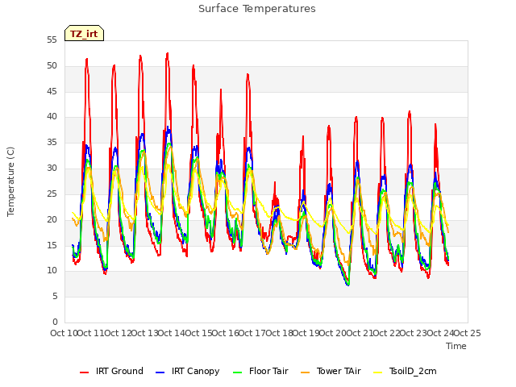Click the 30 y-axis tick label
This screenshot has width=516, height=387.
(x=52, y=169)
